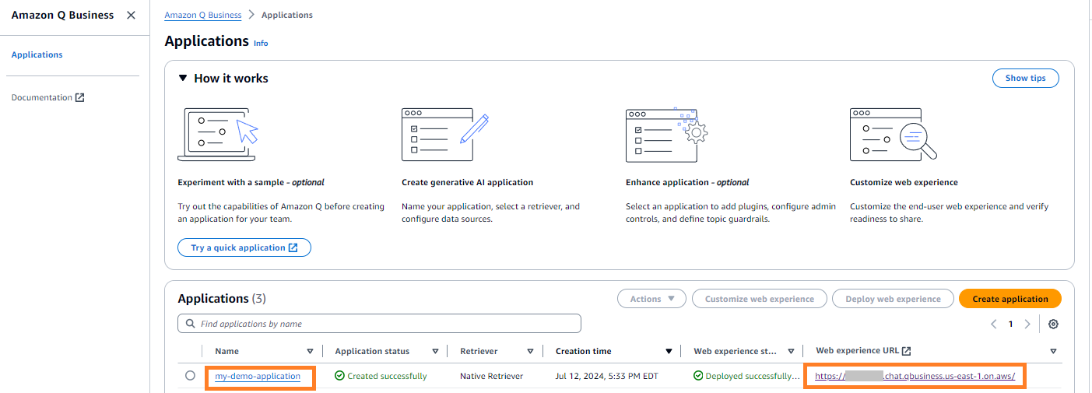This screenshot has height=393, width=1092.
Task: Click the Native Retriever cell
Action: (492, 376)
